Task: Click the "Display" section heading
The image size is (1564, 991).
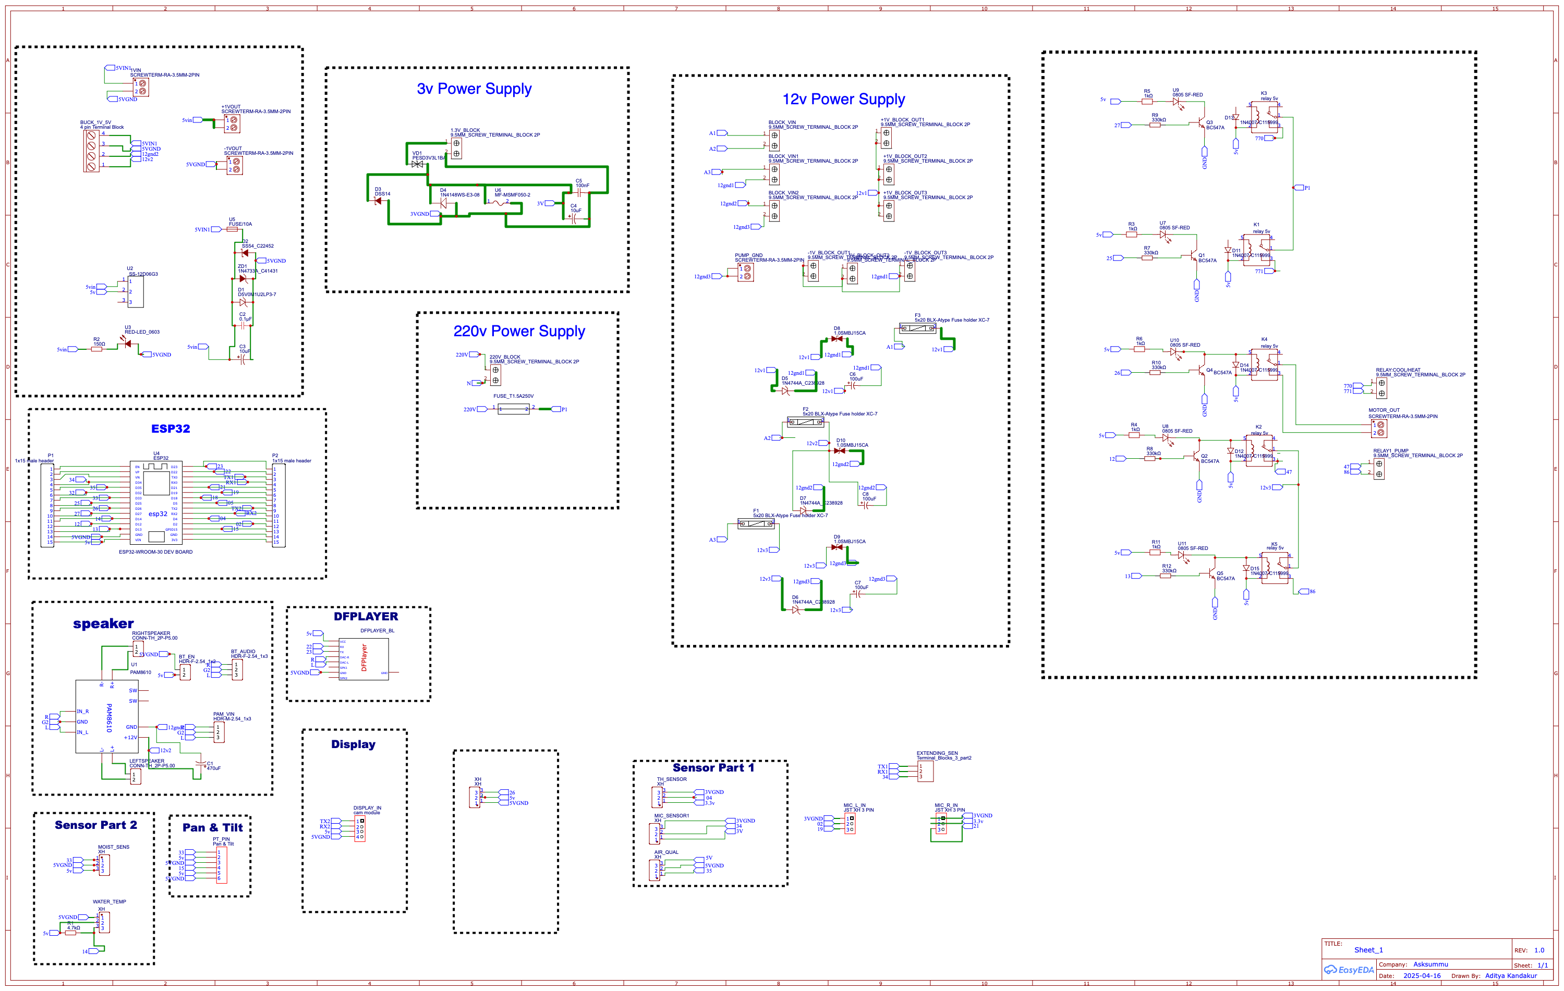Action: 354,744
